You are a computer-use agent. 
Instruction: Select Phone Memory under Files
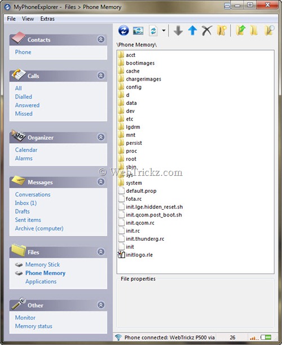point(45,273)
